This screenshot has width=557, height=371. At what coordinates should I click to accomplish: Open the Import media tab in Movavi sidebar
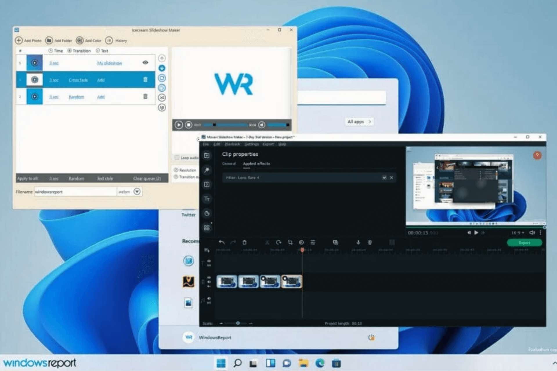[207, 156]
